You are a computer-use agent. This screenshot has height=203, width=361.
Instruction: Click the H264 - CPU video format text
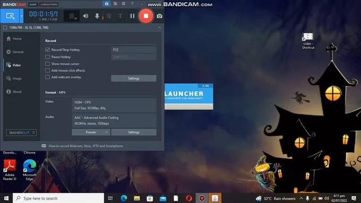(x=83, y=102)
